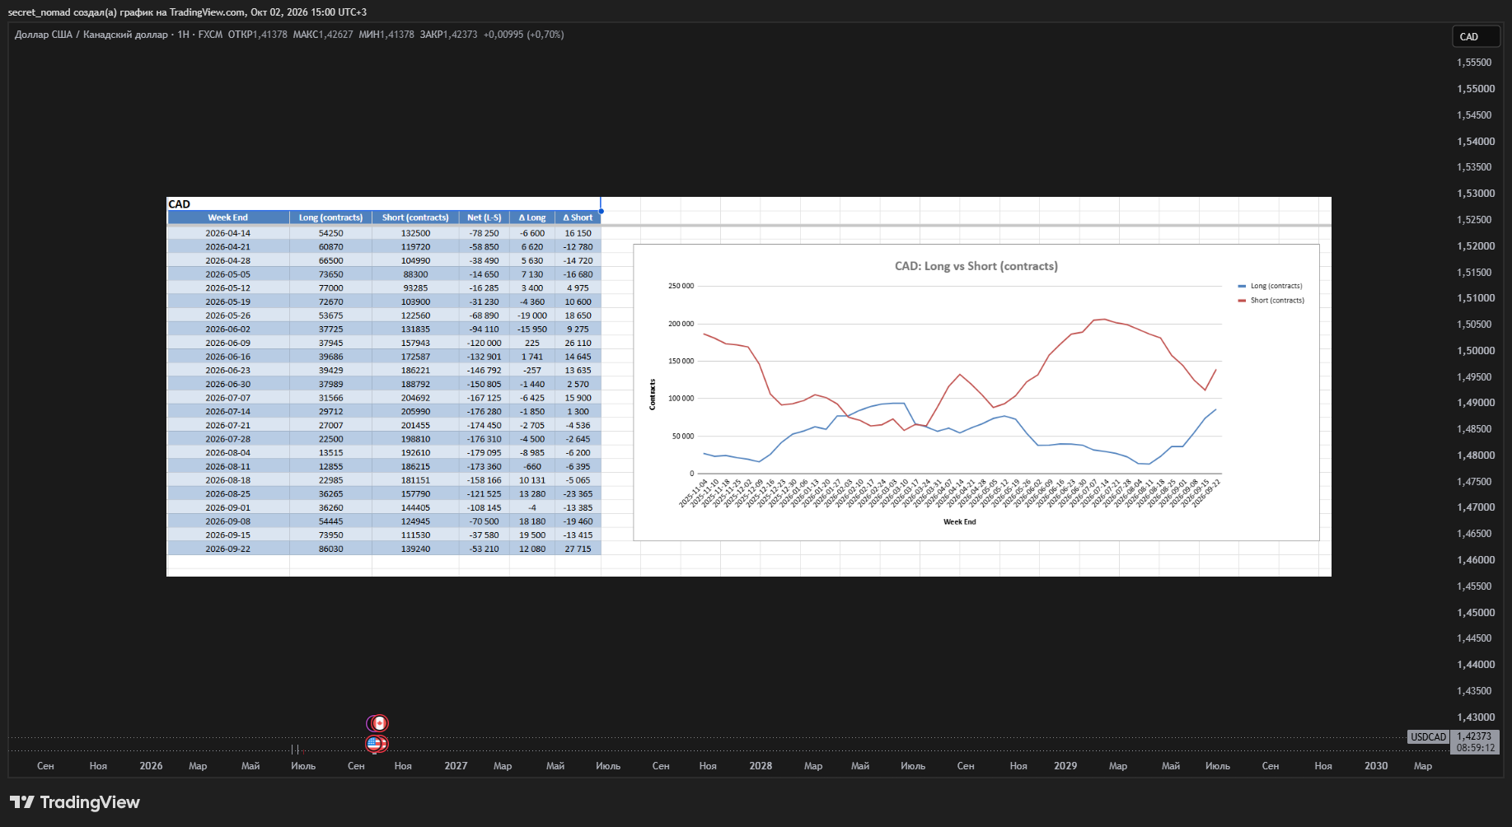This screenshot has height=827, width=1512.
Task: Select the Long (contracts) table header
Action: [x=330, y=217]
